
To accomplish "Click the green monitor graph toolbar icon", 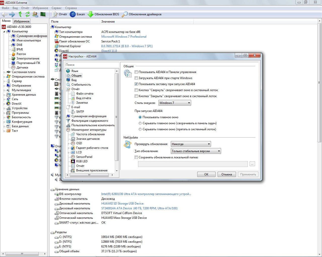I will (x=43, y=14).
